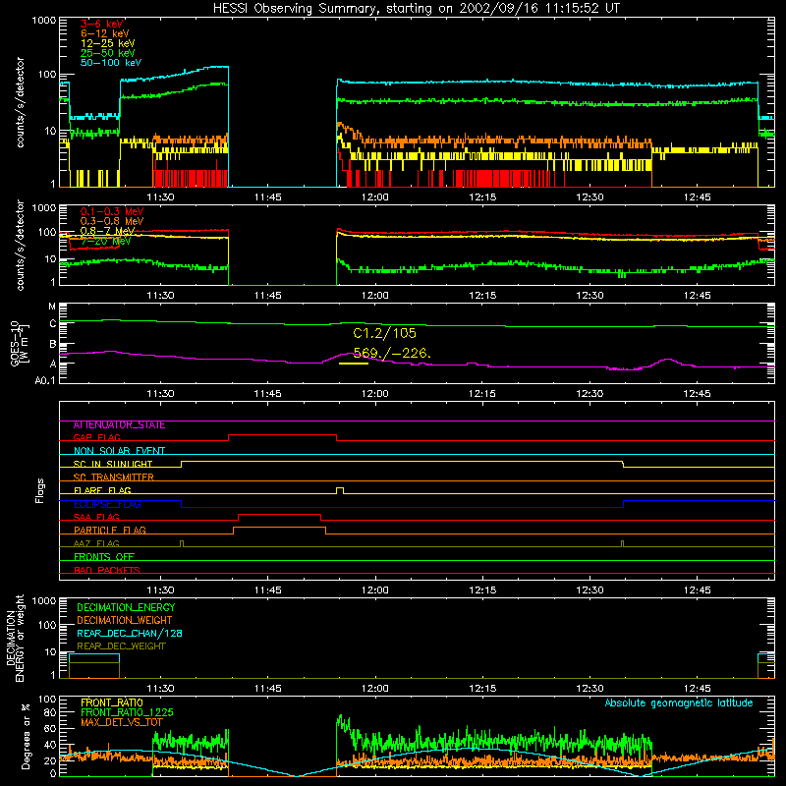
Task: Select the 'Degrees or %' axis title
Action: (26, 736)
